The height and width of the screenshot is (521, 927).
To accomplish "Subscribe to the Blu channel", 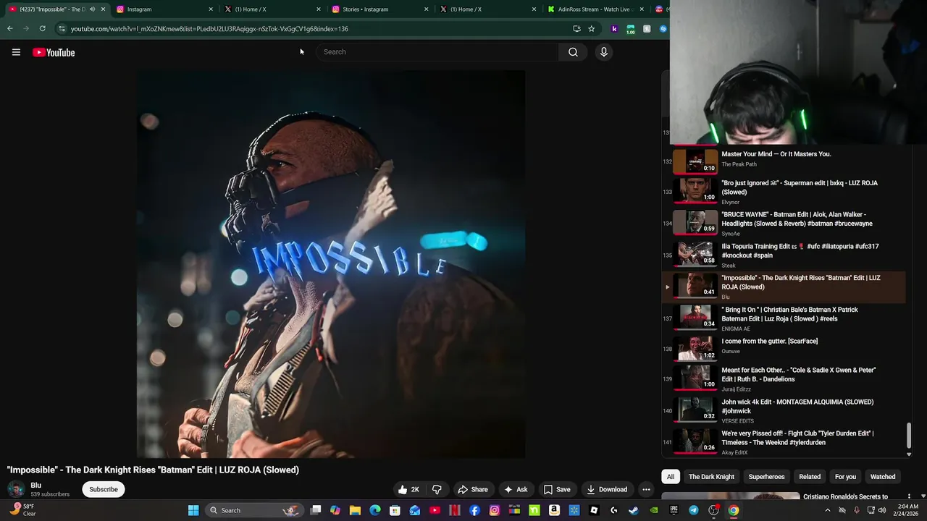I will pyautogui.click(x=104, y=489).
